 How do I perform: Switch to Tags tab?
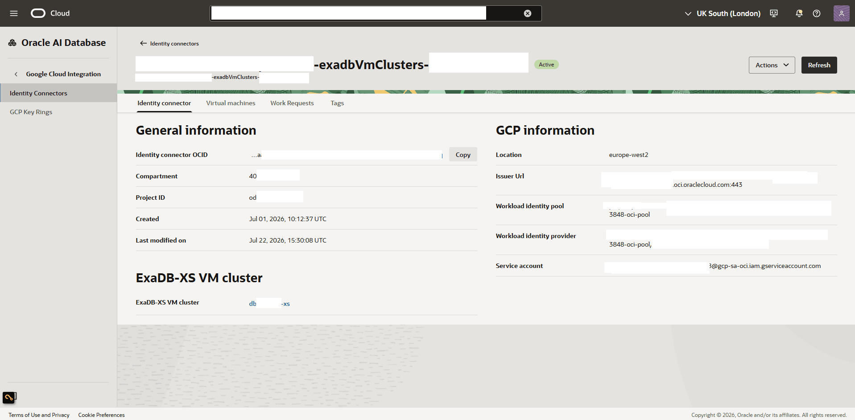[337, 103]
